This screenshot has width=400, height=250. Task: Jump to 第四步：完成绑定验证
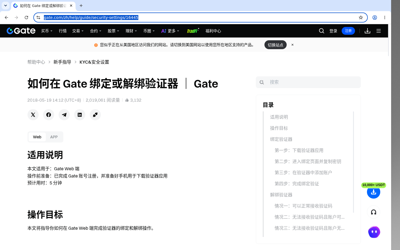297,184
